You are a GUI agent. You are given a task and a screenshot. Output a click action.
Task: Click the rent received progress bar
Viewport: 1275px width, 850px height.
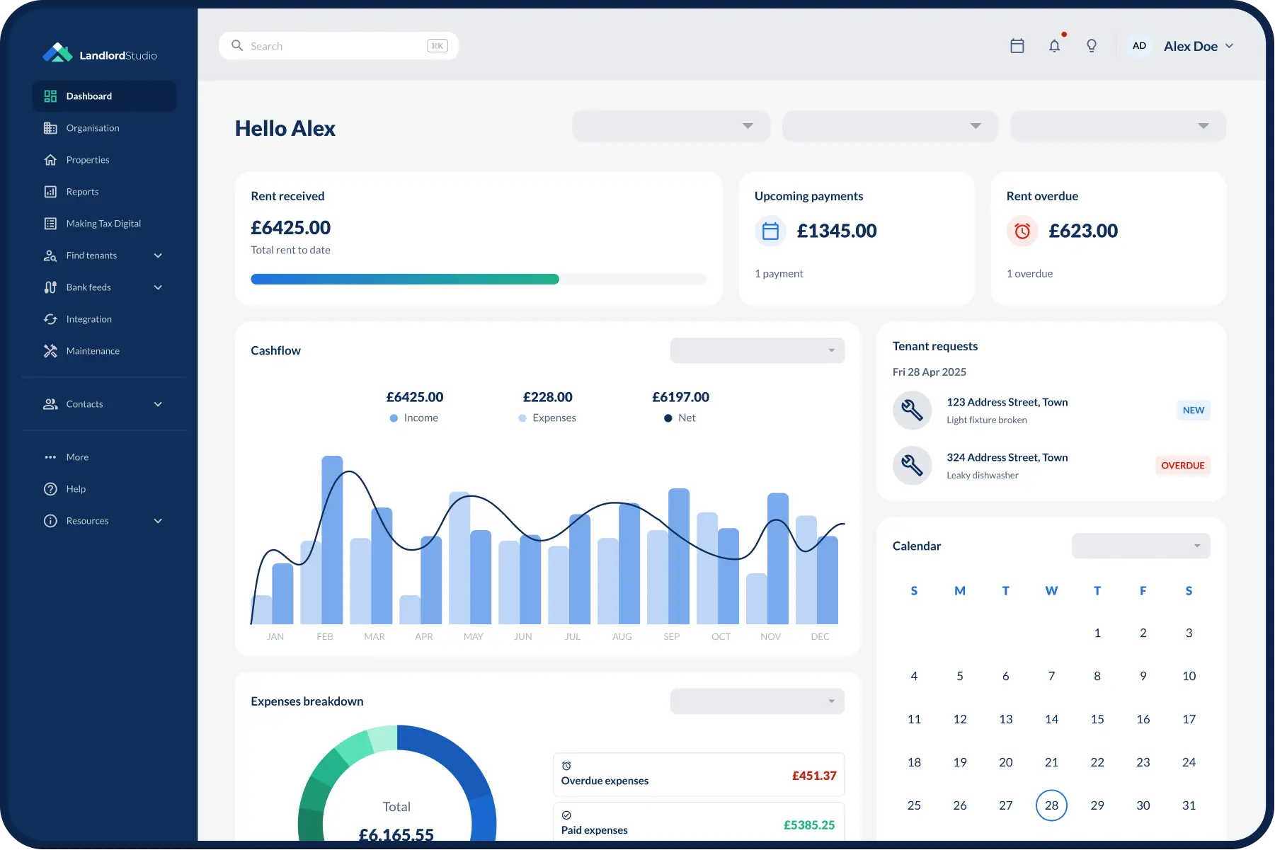[x=479, y=279]
